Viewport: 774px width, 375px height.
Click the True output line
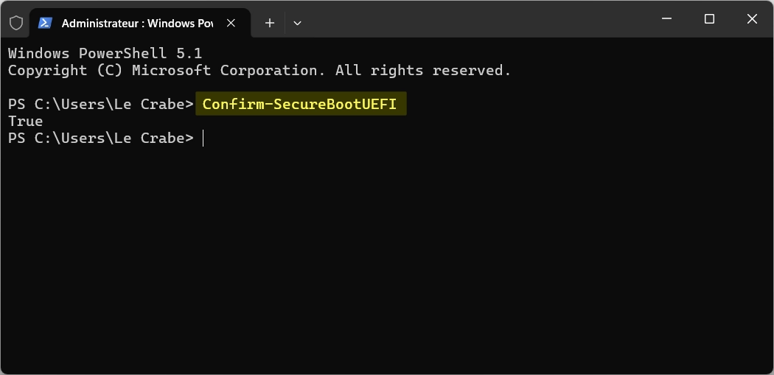[x=26, y=121]
